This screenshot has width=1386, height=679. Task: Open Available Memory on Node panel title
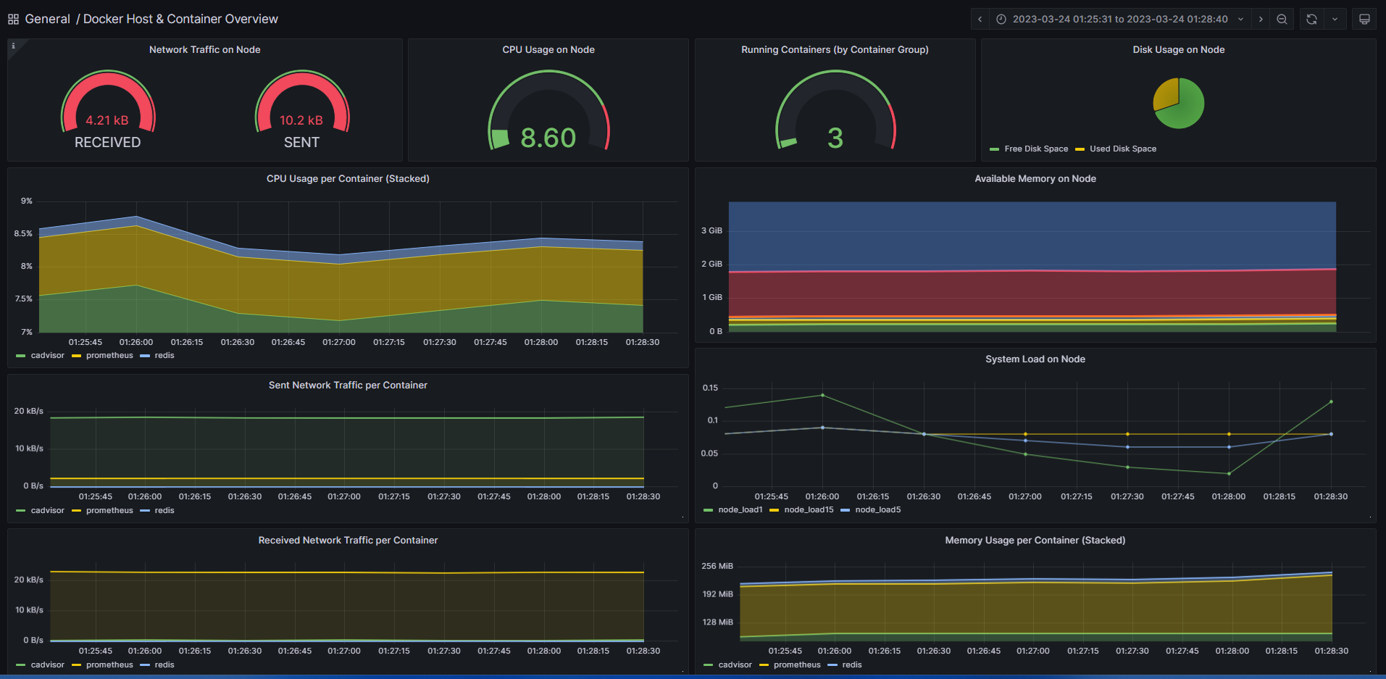[x=1035, y=178]
